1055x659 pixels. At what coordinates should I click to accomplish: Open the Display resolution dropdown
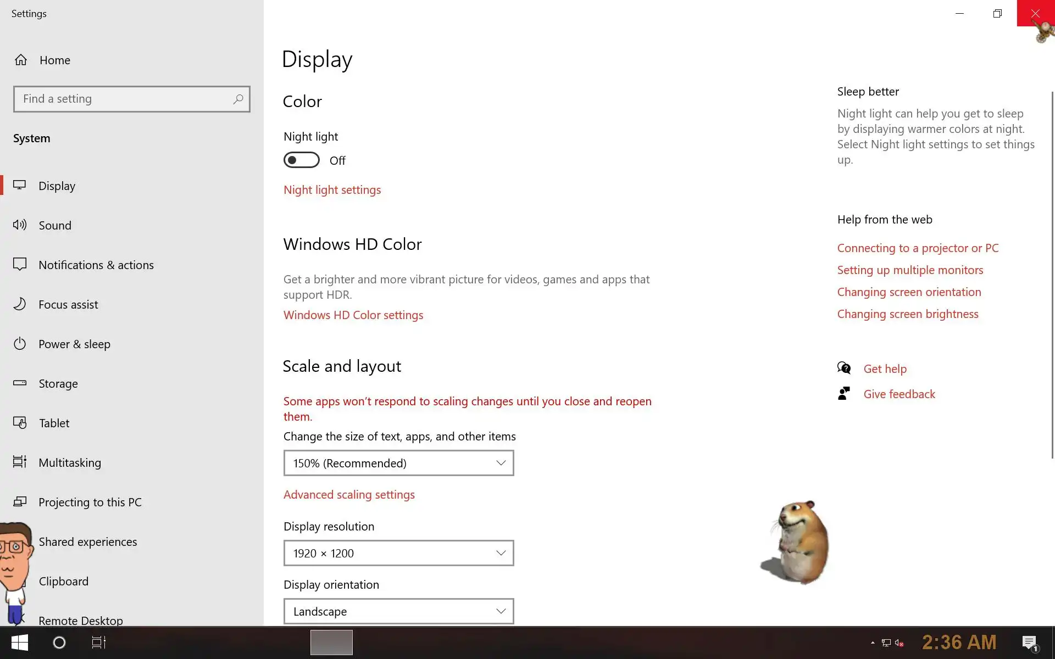pos(398,553)
